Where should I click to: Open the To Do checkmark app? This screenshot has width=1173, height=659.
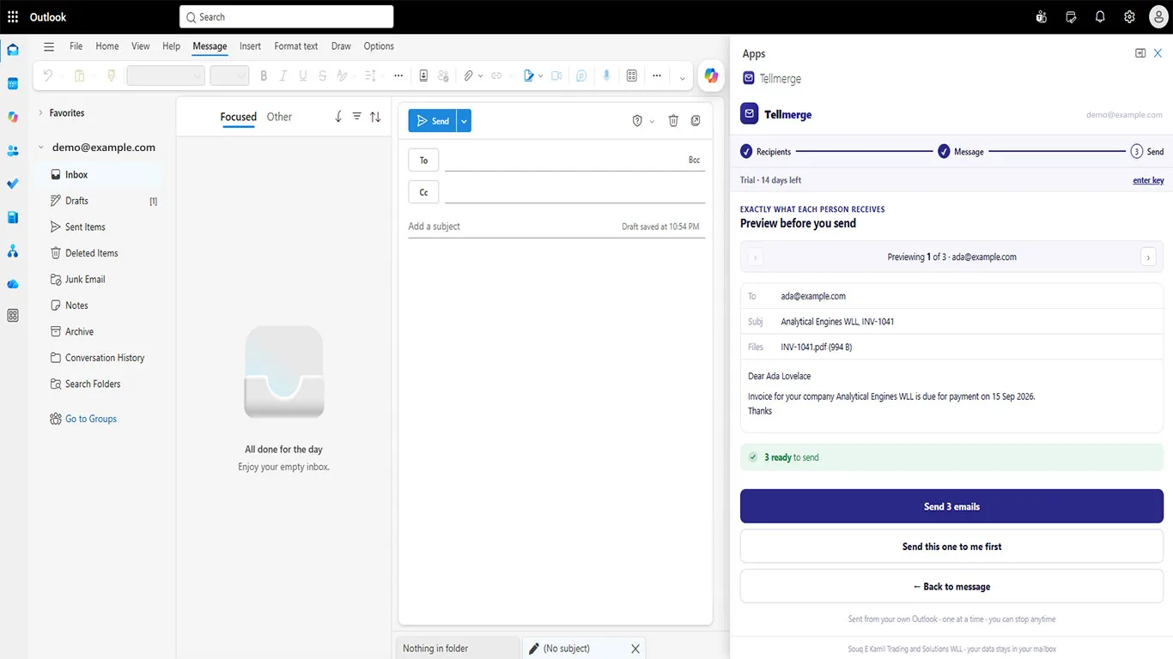coord(13,184)
